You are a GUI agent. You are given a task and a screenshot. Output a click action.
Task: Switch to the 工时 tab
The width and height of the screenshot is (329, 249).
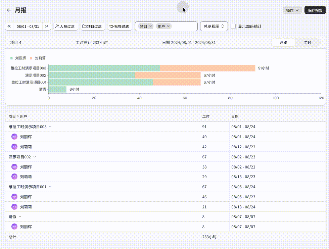308,43
